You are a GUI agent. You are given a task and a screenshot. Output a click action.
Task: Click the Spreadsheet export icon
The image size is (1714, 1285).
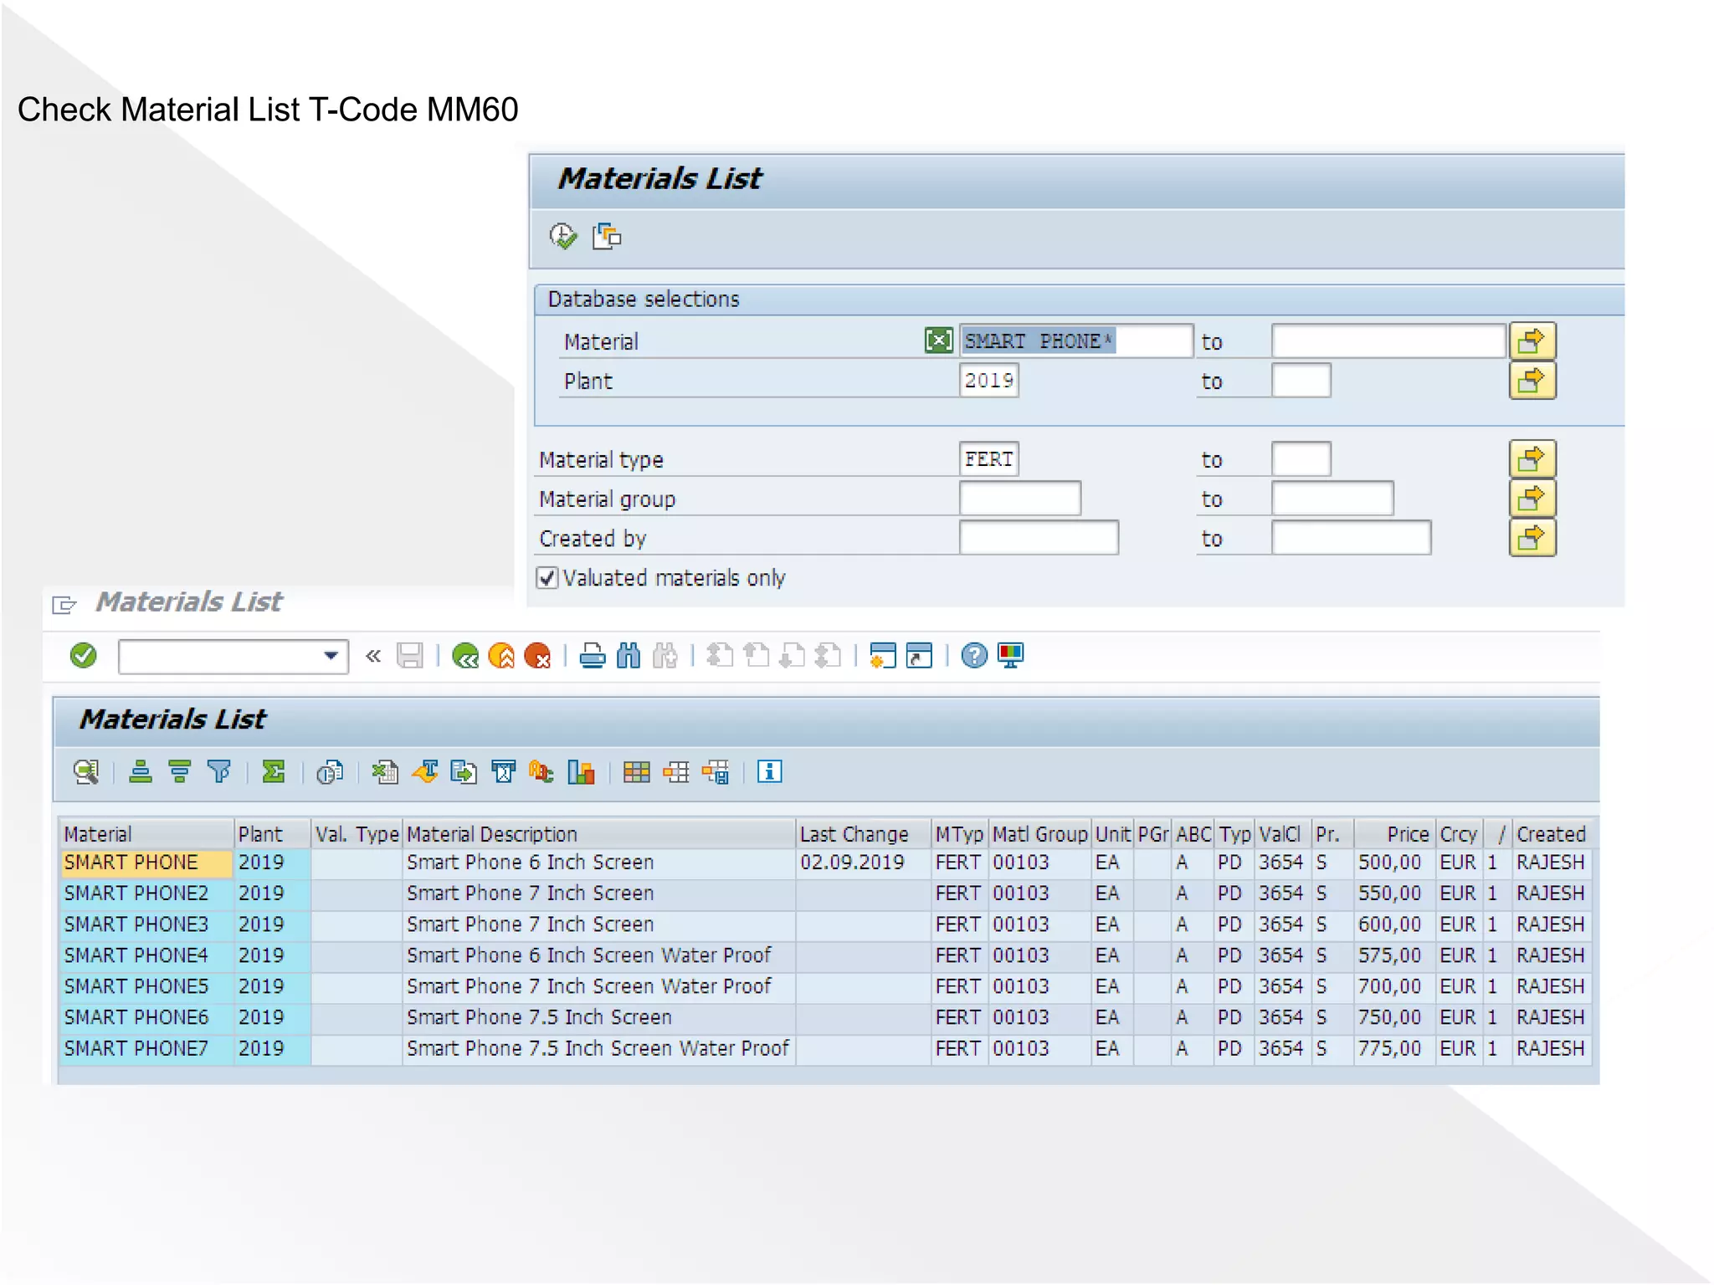pos(385,772)
